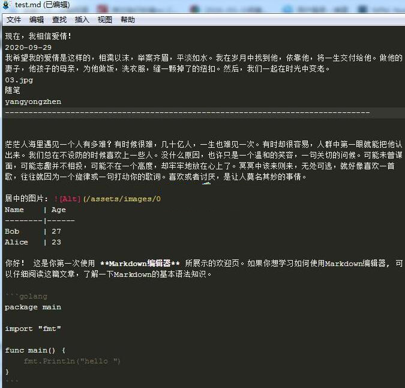This screenshot has width=405, height=388.
Task: Click the title line 现在，我相信爱情！
Action: coord(38,36)
